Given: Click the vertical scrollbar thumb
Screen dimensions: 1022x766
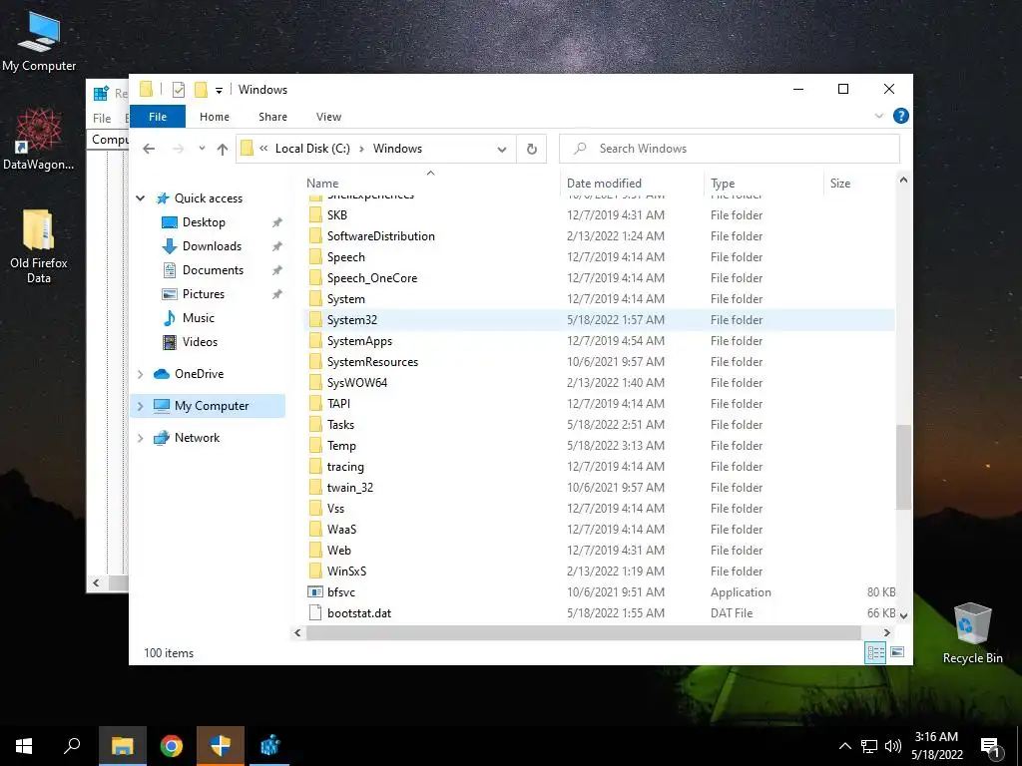Looking at the screenshot, I should [x=903, y=467].
